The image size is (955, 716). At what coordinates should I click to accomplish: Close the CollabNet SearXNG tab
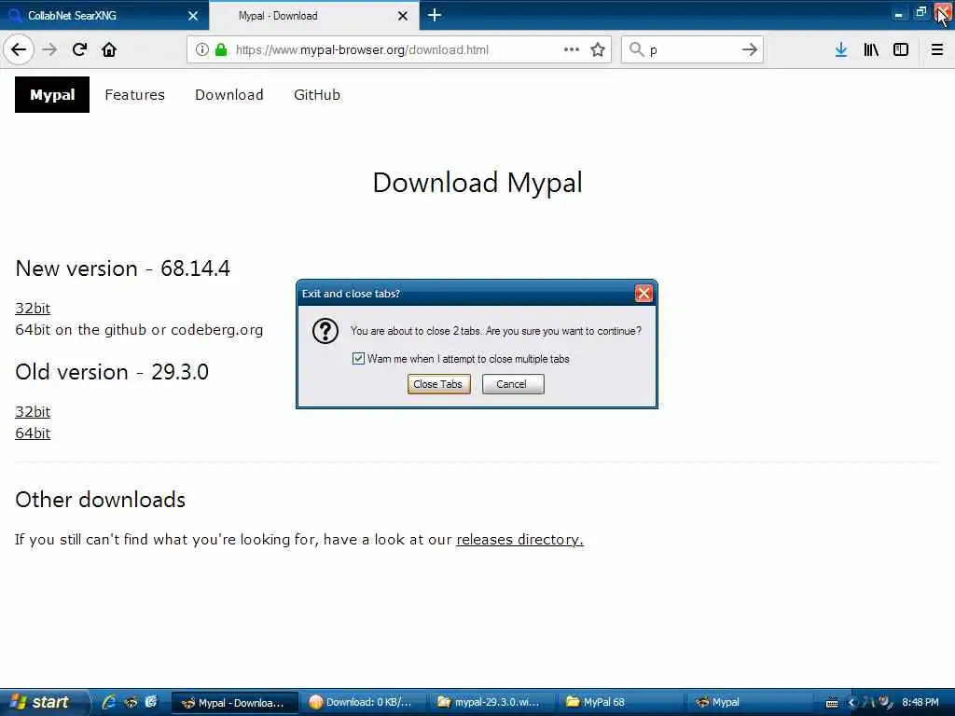(x=193, y=16)
